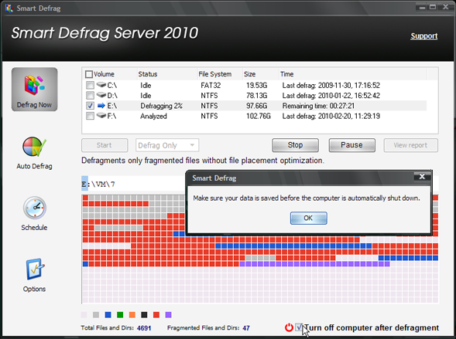Click the C:\ drive icon
Viewport: 456px width, 339px height.
click(x=101, y=85)
